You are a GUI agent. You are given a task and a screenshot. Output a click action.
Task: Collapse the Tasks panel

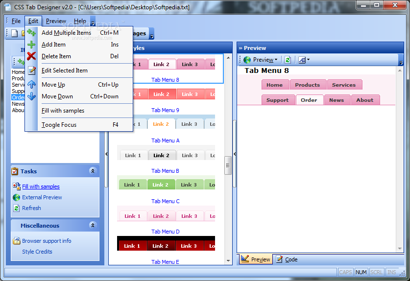coord(93,171)
